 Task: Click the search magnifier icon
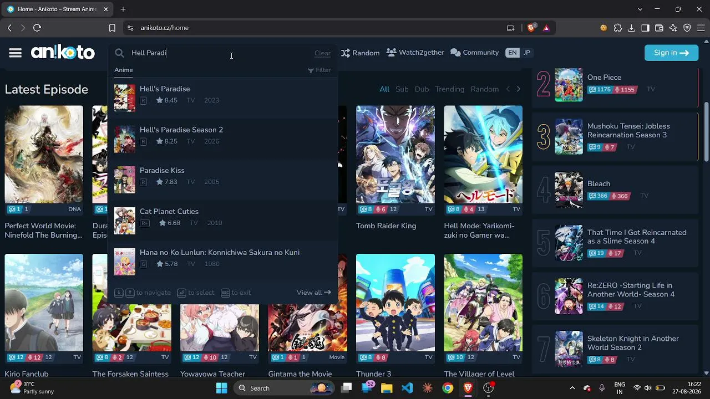pyautogui.click(x=119, y=53)
